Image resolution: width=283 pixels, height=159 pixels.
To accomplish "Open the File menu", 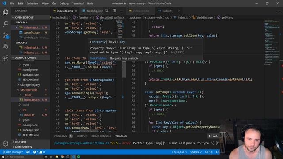I will coord(12,4).
